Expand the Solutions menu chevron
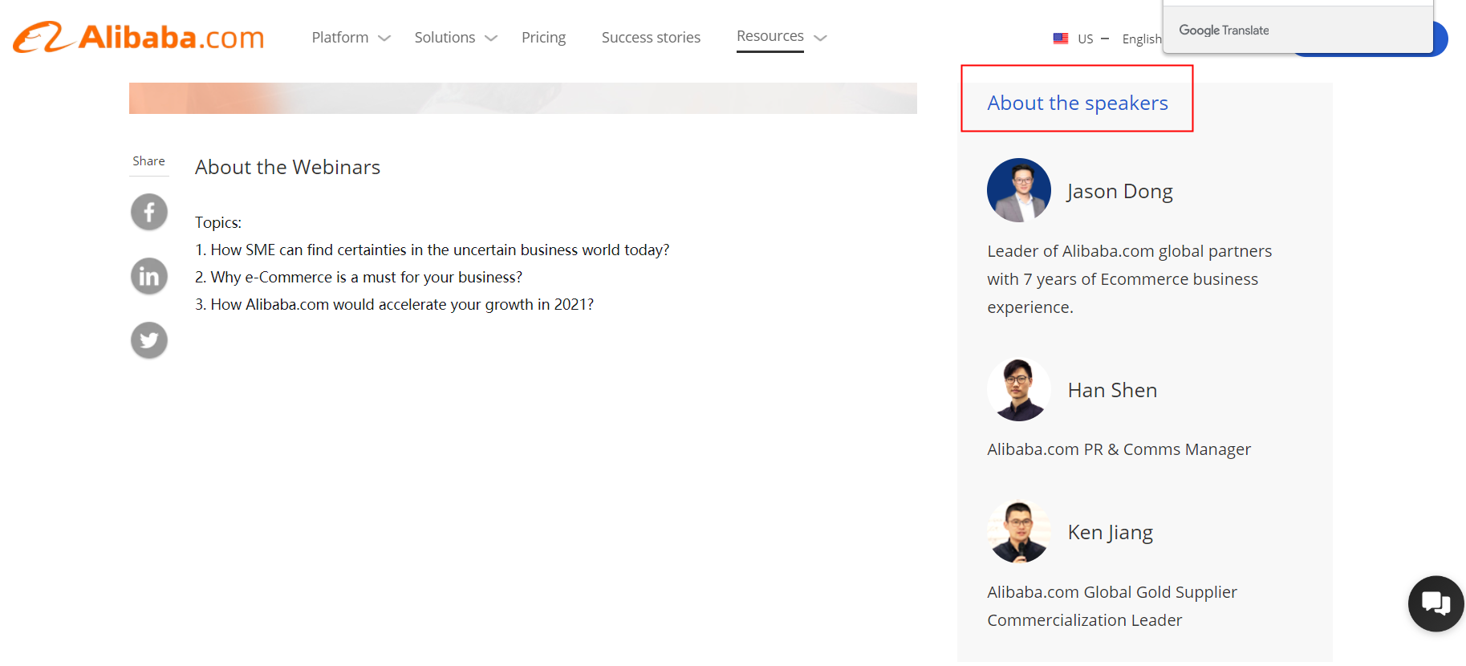This screenshot has height=666, width=1466. 491,38
